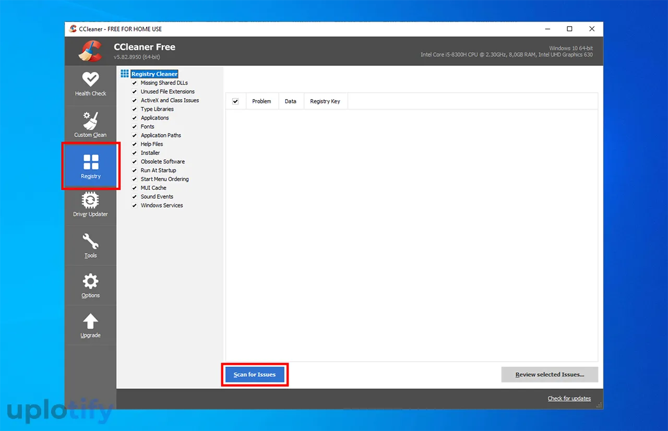This screenshot has width=668, height=431.
Task: Click Scan for Issues button
Action: tap(255, 375)
